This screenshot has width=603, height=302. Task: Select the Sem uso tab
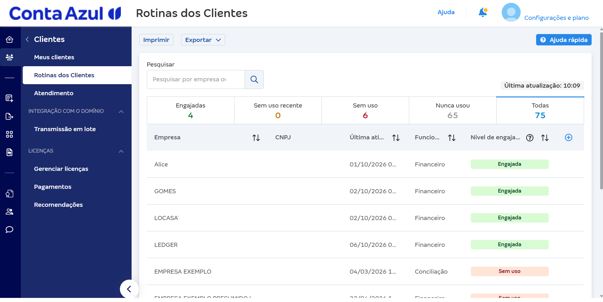[x=365, y=110]
